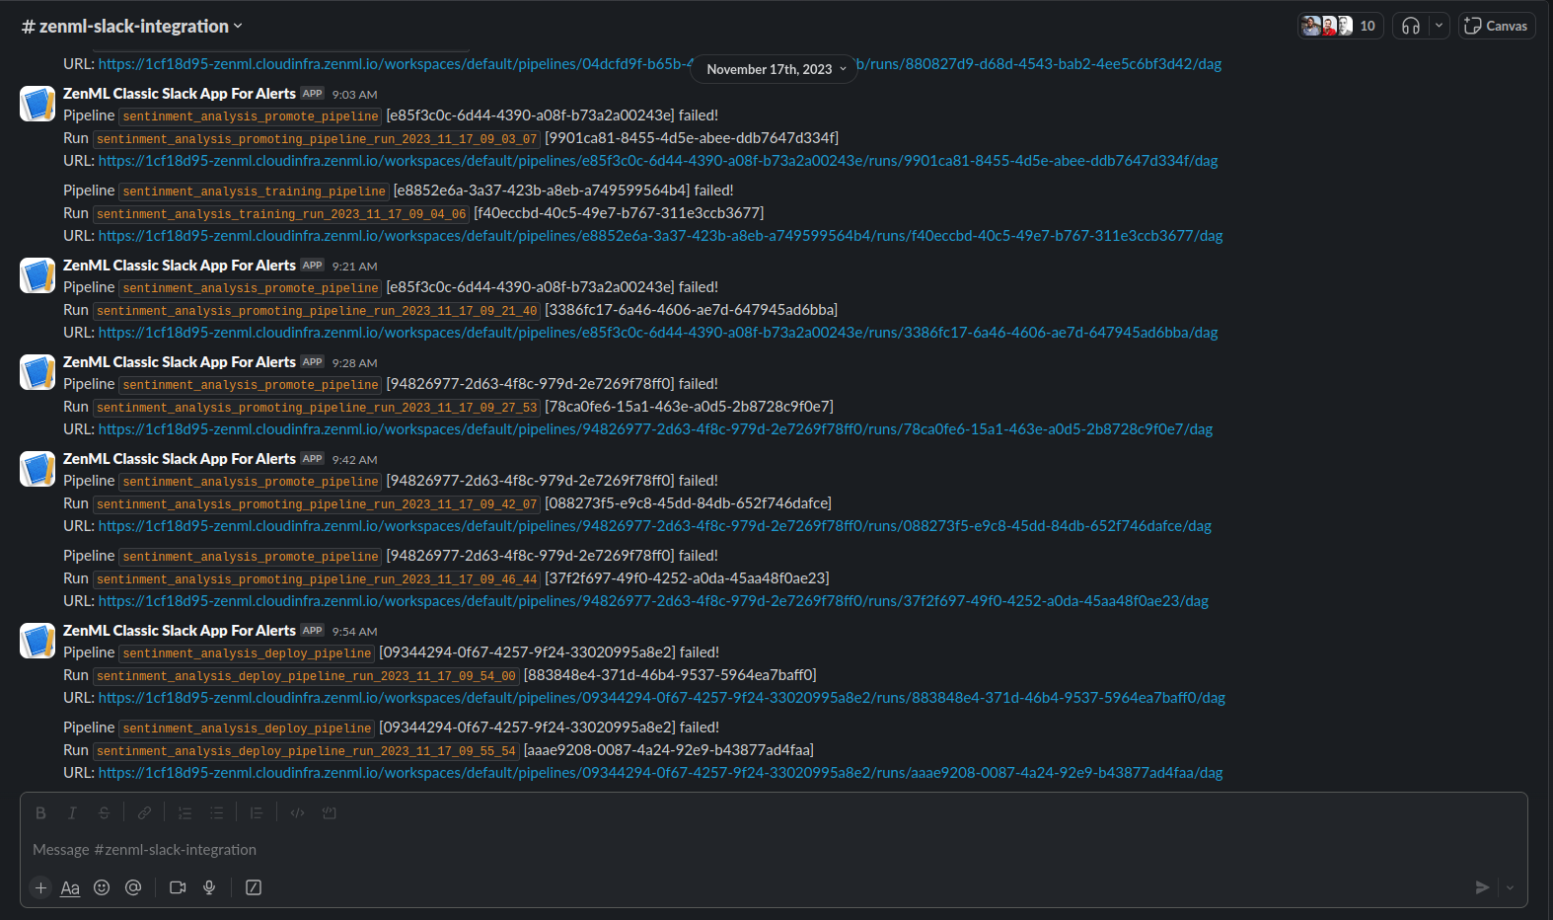Open ZenML app avatar on 9:28 AM message
The image size is (1553, 920).
[x=37, y=372]
